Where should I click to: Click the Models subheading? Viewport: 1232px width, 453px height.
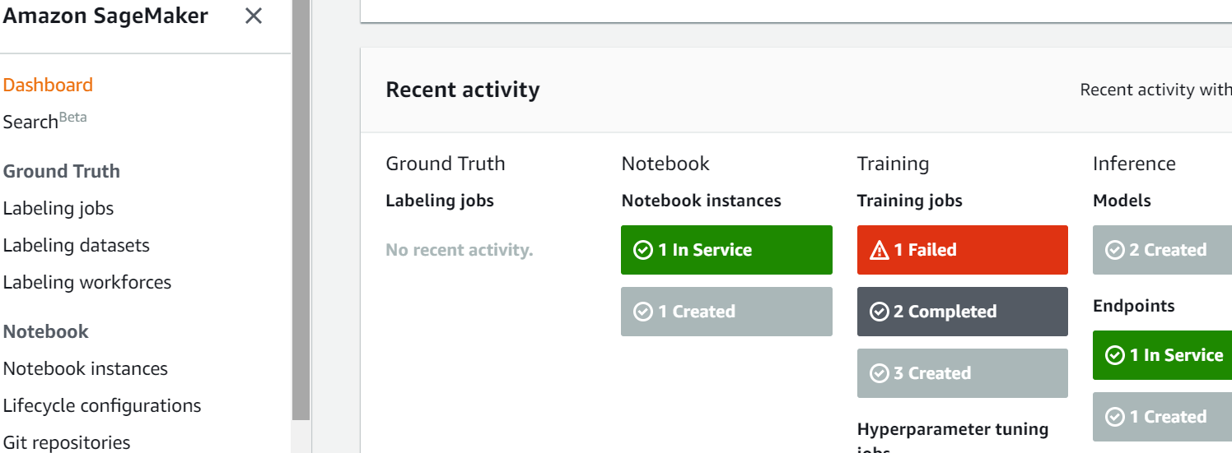1122,201
